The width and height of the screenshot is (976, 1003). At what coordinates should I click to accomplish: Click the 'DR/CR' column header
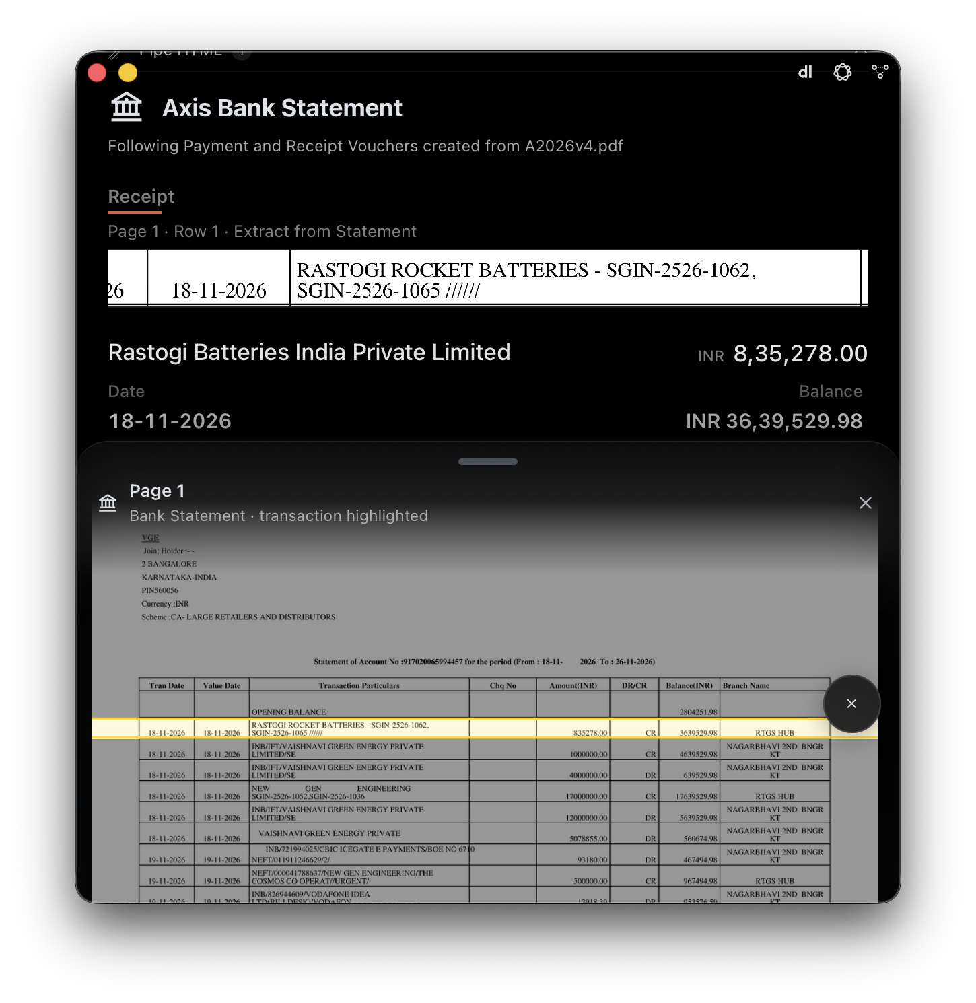pyautogui.click(x=634, y=685)
